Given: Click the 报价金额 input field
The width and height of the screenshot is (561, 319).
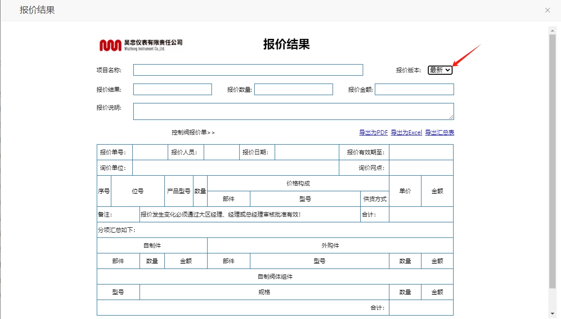Looking at the screenshot, I should tap(414, 89).
